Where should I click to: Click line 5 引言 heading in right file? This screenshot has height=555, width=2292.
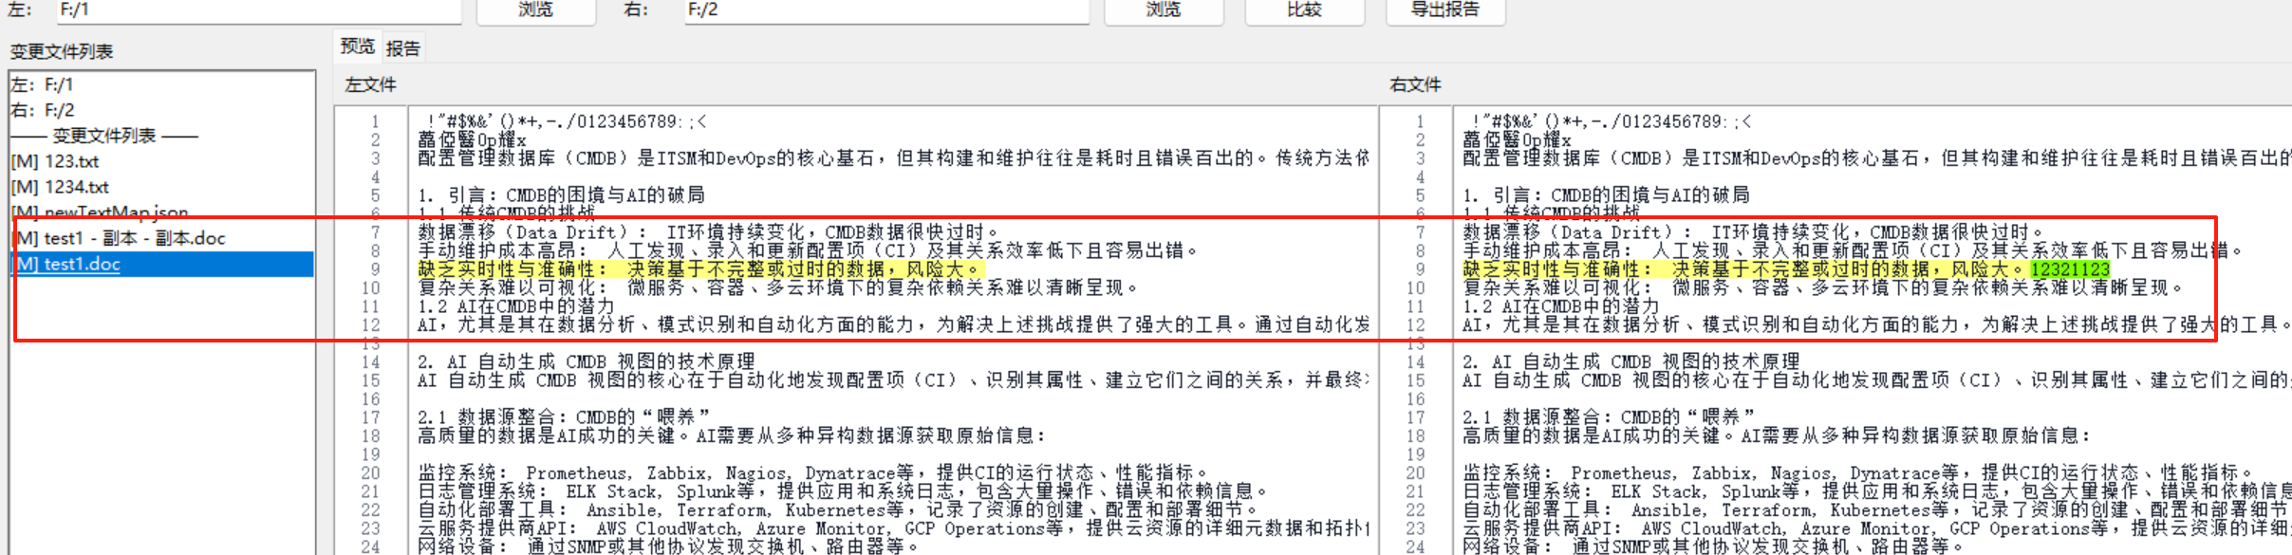coord(1605,195)
